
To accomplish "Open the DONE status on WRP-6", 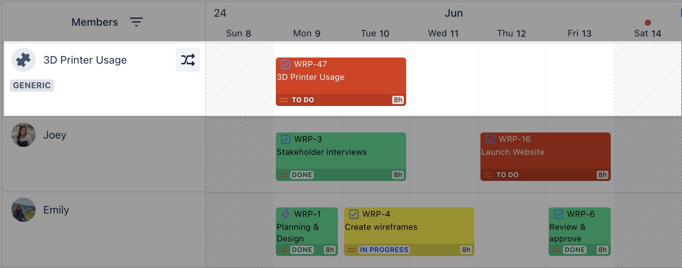I will pyautogui.click(x=574, y=250).
